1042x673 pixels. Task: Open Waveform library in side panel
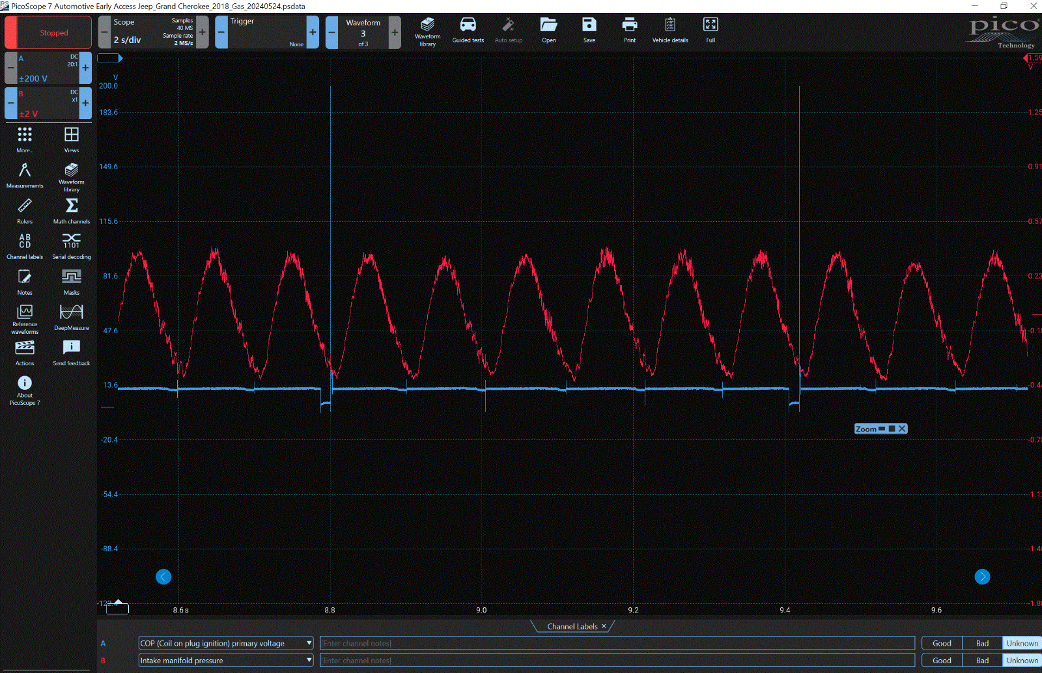(72, 176)
